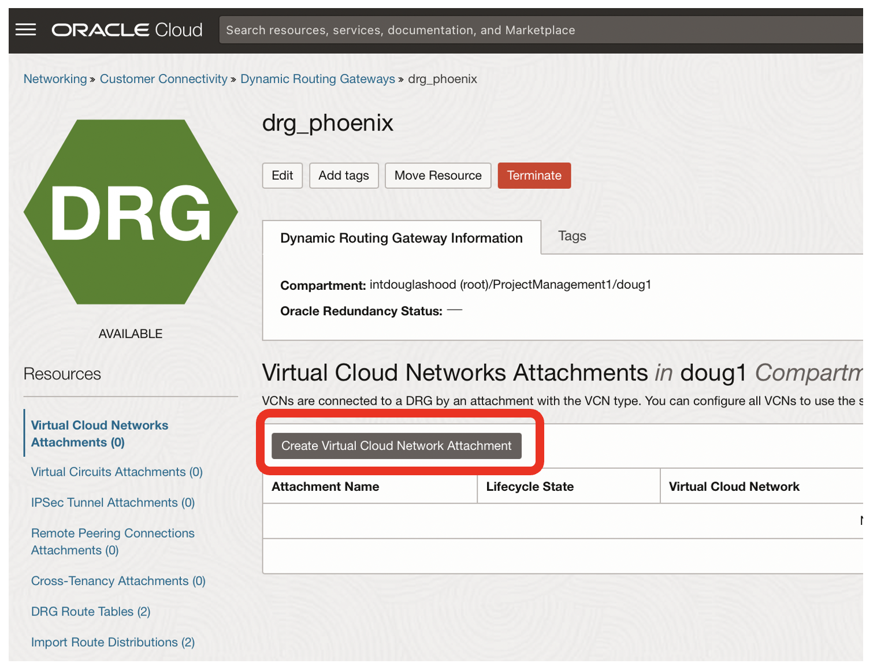Screen dimensions: 877x671
Task: Open Remote Peering Connections Attachments resource
Action: coord(113,542)
